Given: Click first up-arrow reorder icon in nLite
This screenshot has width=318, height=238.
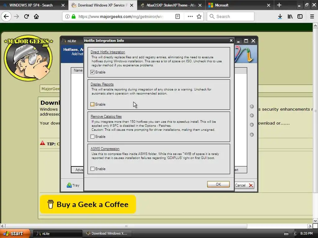Looking at the screenshot, I should (x=252, y=107).
